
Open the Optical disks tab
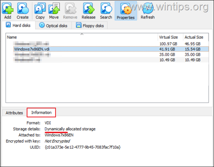point(53,26)
